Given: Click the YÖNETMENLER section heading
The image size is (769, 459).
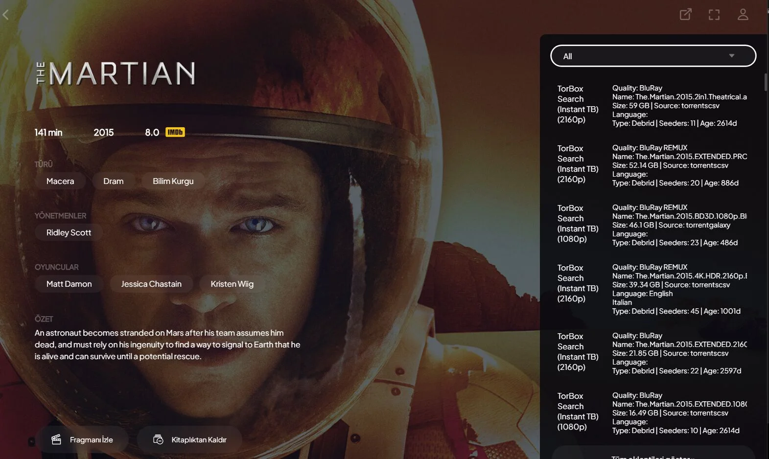Looking at the screenshot, I should coord(60,216).
